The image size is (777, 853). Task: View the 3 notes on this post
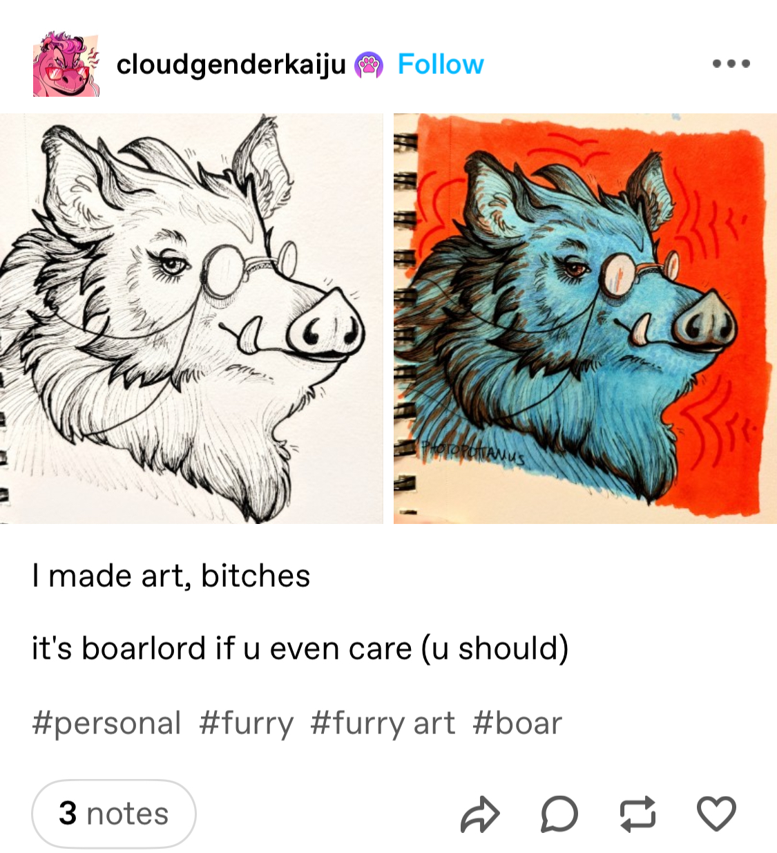point(114,814)
